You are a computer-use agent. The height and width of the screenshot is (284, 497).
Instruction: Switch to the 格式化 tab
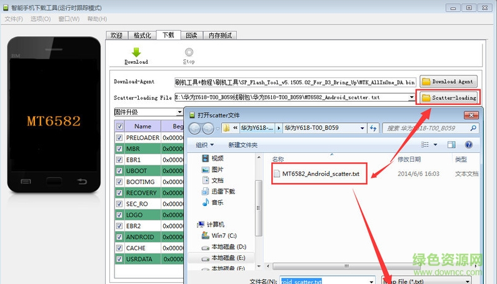click(x=142, y=36)
